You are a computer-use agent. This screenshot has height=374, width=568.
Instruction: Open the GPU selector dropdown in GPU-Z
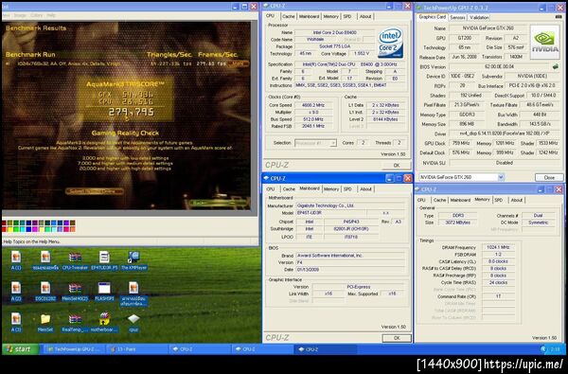(461, 177)
